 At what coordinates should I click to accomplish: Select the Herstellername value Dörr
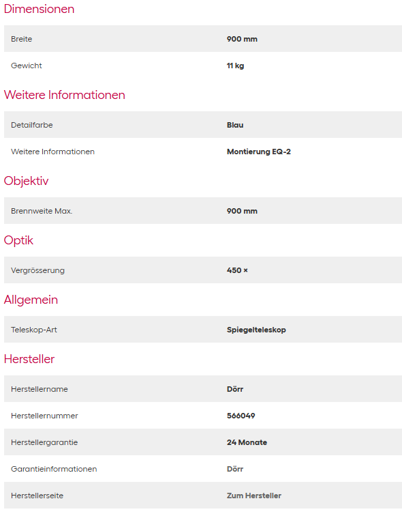pyautogui.click(x=235, y=389)
